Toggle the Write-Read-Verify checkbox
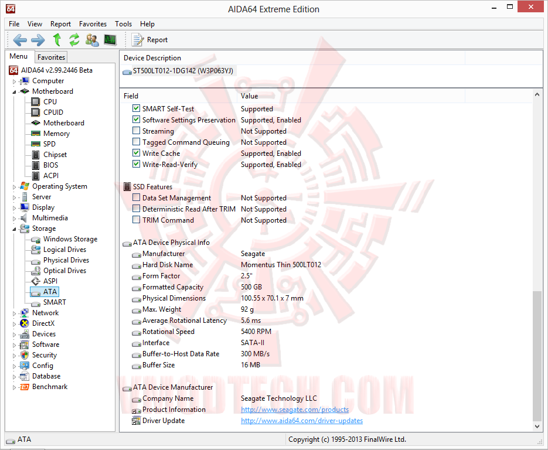This screenshot has width=548, height=450. (x=137, y=164)
